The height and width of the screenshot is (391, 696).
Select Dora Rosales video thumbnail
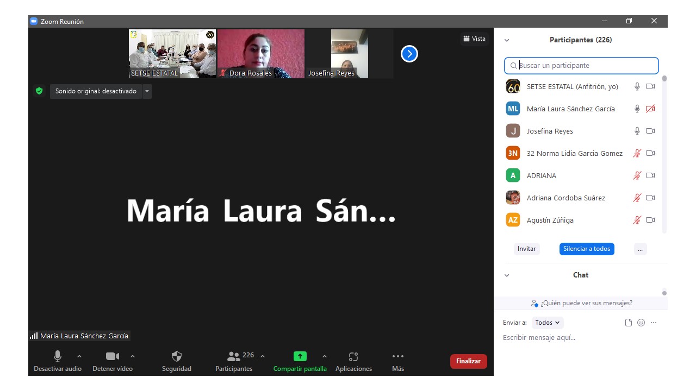pyautogui.click(x=261, y=54)
